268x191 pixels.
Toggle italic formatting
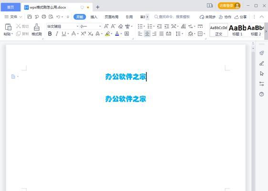coord(57,34)
